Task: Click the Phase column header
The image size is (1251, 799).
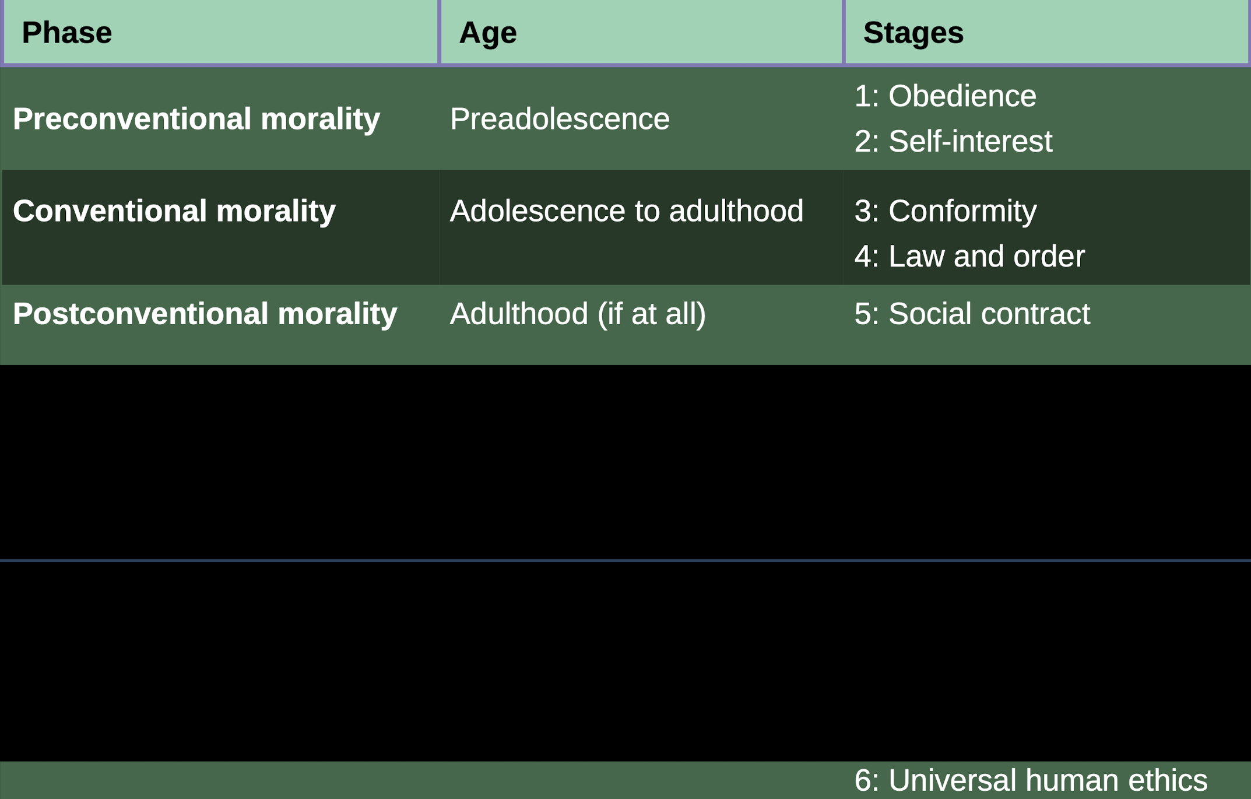Action: pyautogui.click(x=67, y=33)
